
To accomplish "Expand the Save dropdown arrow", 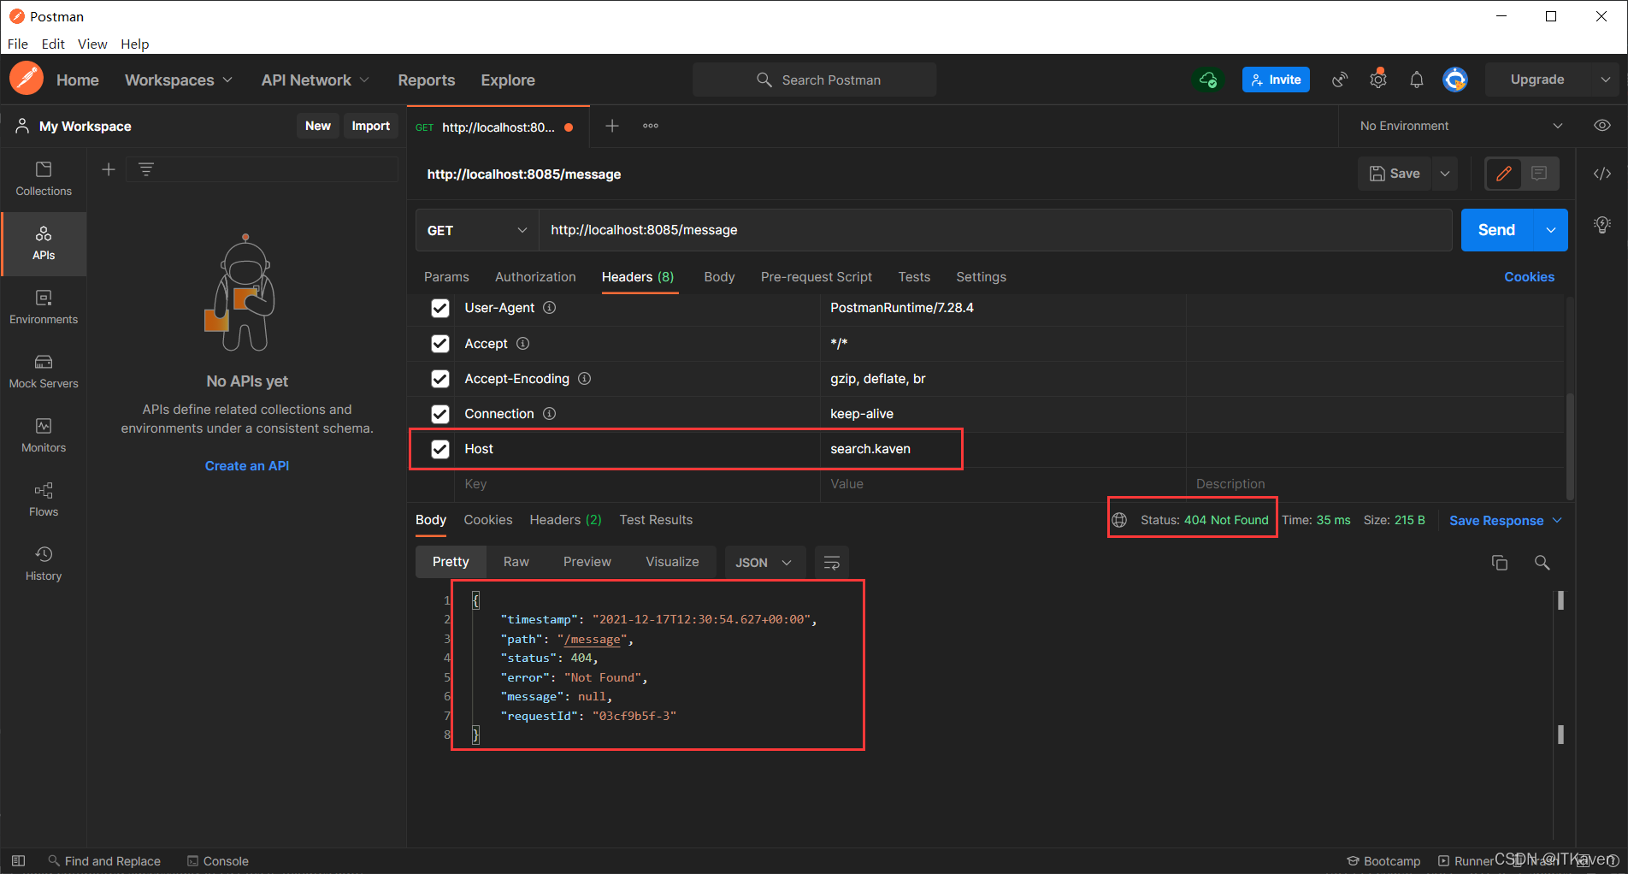I will tap(1445, 174).
